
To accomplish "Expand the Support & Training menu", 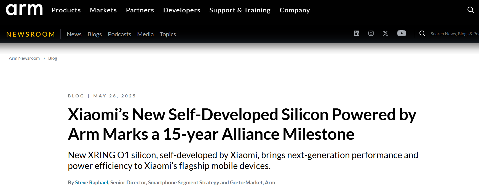I will (240, 10).
